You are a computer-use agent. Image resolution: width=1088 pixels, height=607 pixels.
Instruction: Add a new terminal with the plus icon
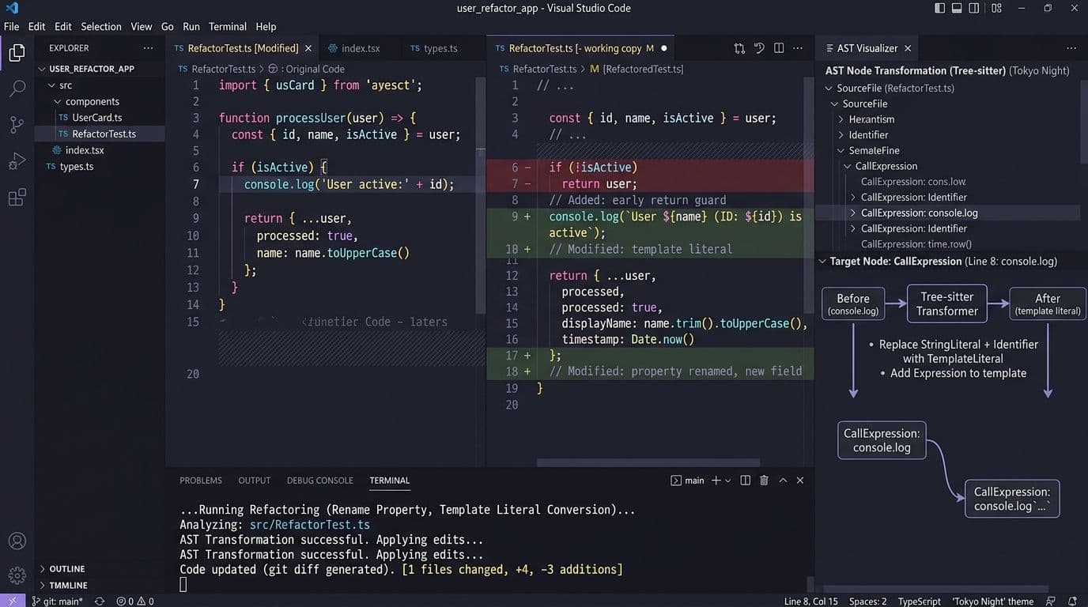point(716,481)
